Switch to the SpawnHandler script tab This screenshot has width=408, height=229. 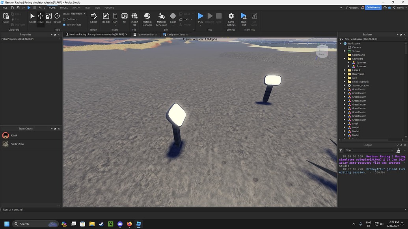pos(145,34)
